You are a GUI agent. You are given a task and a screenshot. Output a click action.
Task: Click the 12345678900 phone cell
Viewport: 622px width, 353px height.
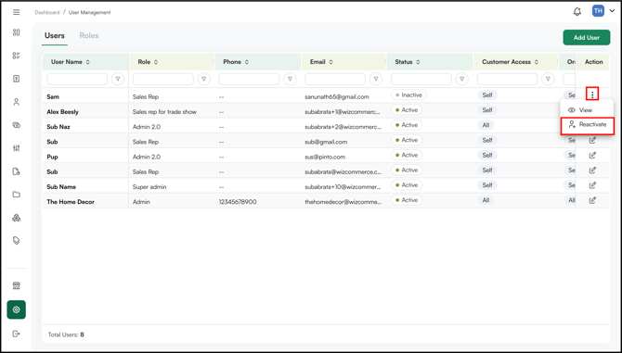238,202
